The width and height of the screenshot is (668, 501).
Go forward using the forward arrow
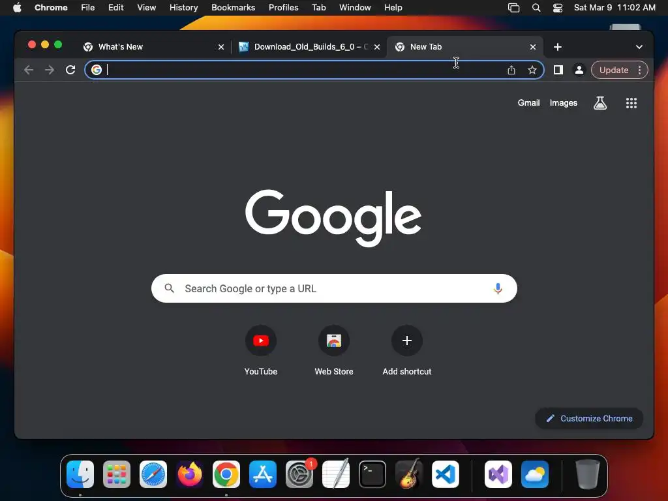click(x=50, y=70)
